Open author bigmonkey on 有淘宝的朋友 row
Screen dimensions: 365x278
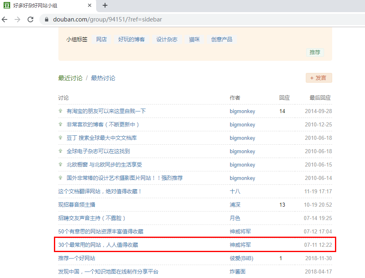pos(243,111)
